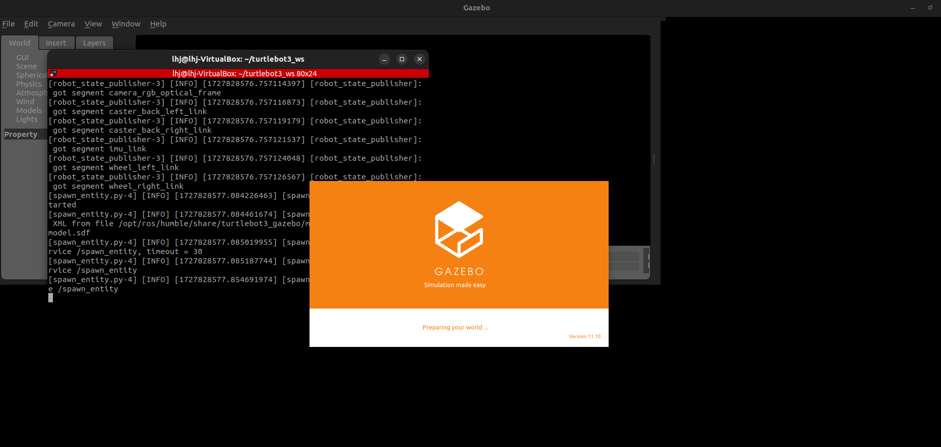Open the View menu

[93, 24]
